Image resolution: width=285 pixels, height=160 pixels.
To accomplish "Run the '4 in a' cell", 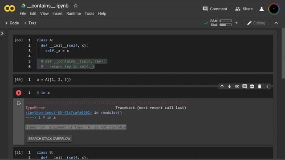I will tap(18, 93).
